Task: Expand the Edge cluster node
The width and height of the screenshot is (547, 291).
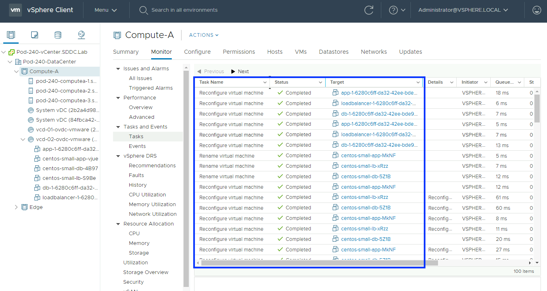Action: tap(16, 207)
